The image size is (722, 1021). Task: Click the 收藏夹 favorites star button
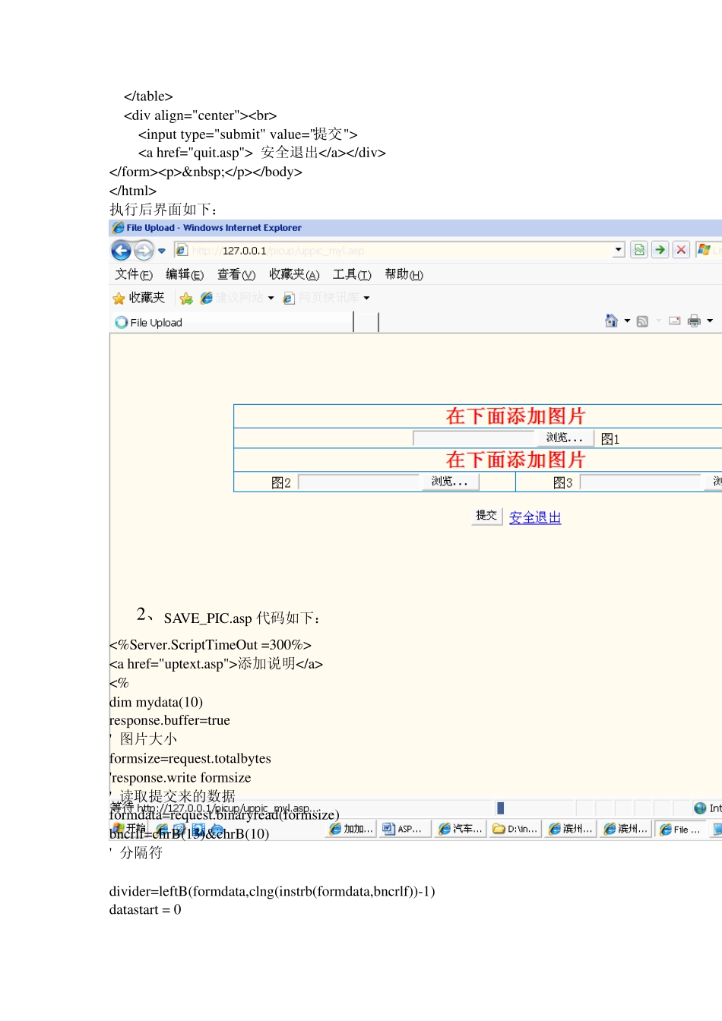click(x=138, y=298)
